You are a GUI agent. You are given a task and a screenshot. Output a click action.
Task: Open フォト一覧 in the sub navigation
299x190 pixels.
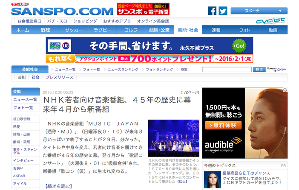click(x=92, y=70)
